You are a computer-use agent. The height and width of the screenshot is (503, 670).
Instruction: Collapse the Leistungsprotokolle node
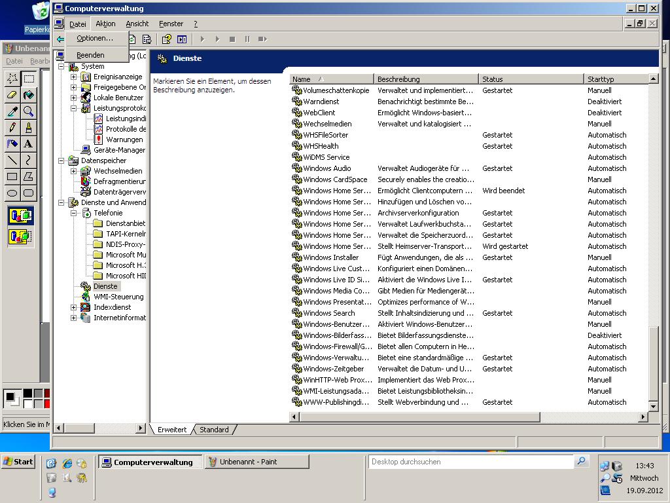[73, 108]
